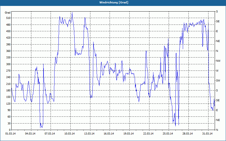Click the 31.03.14 date label
The width and height of the screenshot is (226, 141).
point(207,134)
